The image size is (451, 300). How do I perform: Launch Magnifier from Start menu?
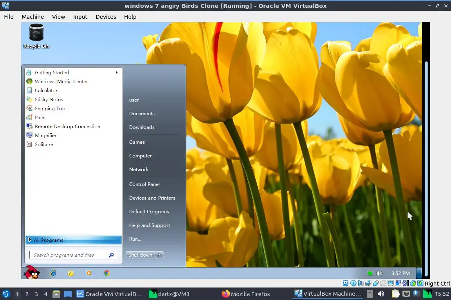point(74,135)
